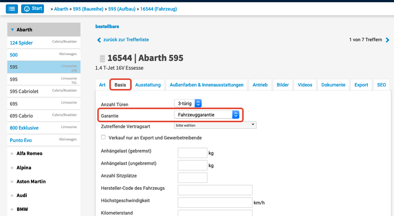
Task: Go back via zurück zur Trefferliste
Action: (126, 40)
